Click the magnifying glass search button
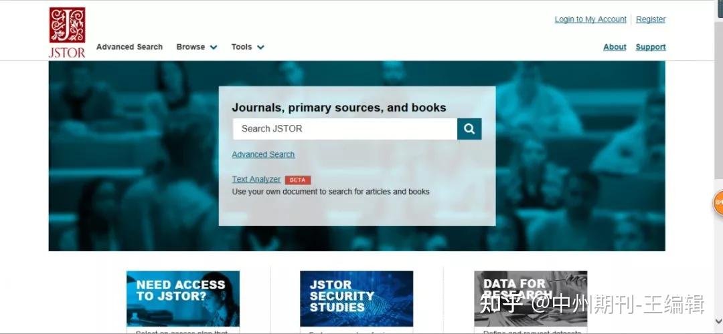 (469, 129)
